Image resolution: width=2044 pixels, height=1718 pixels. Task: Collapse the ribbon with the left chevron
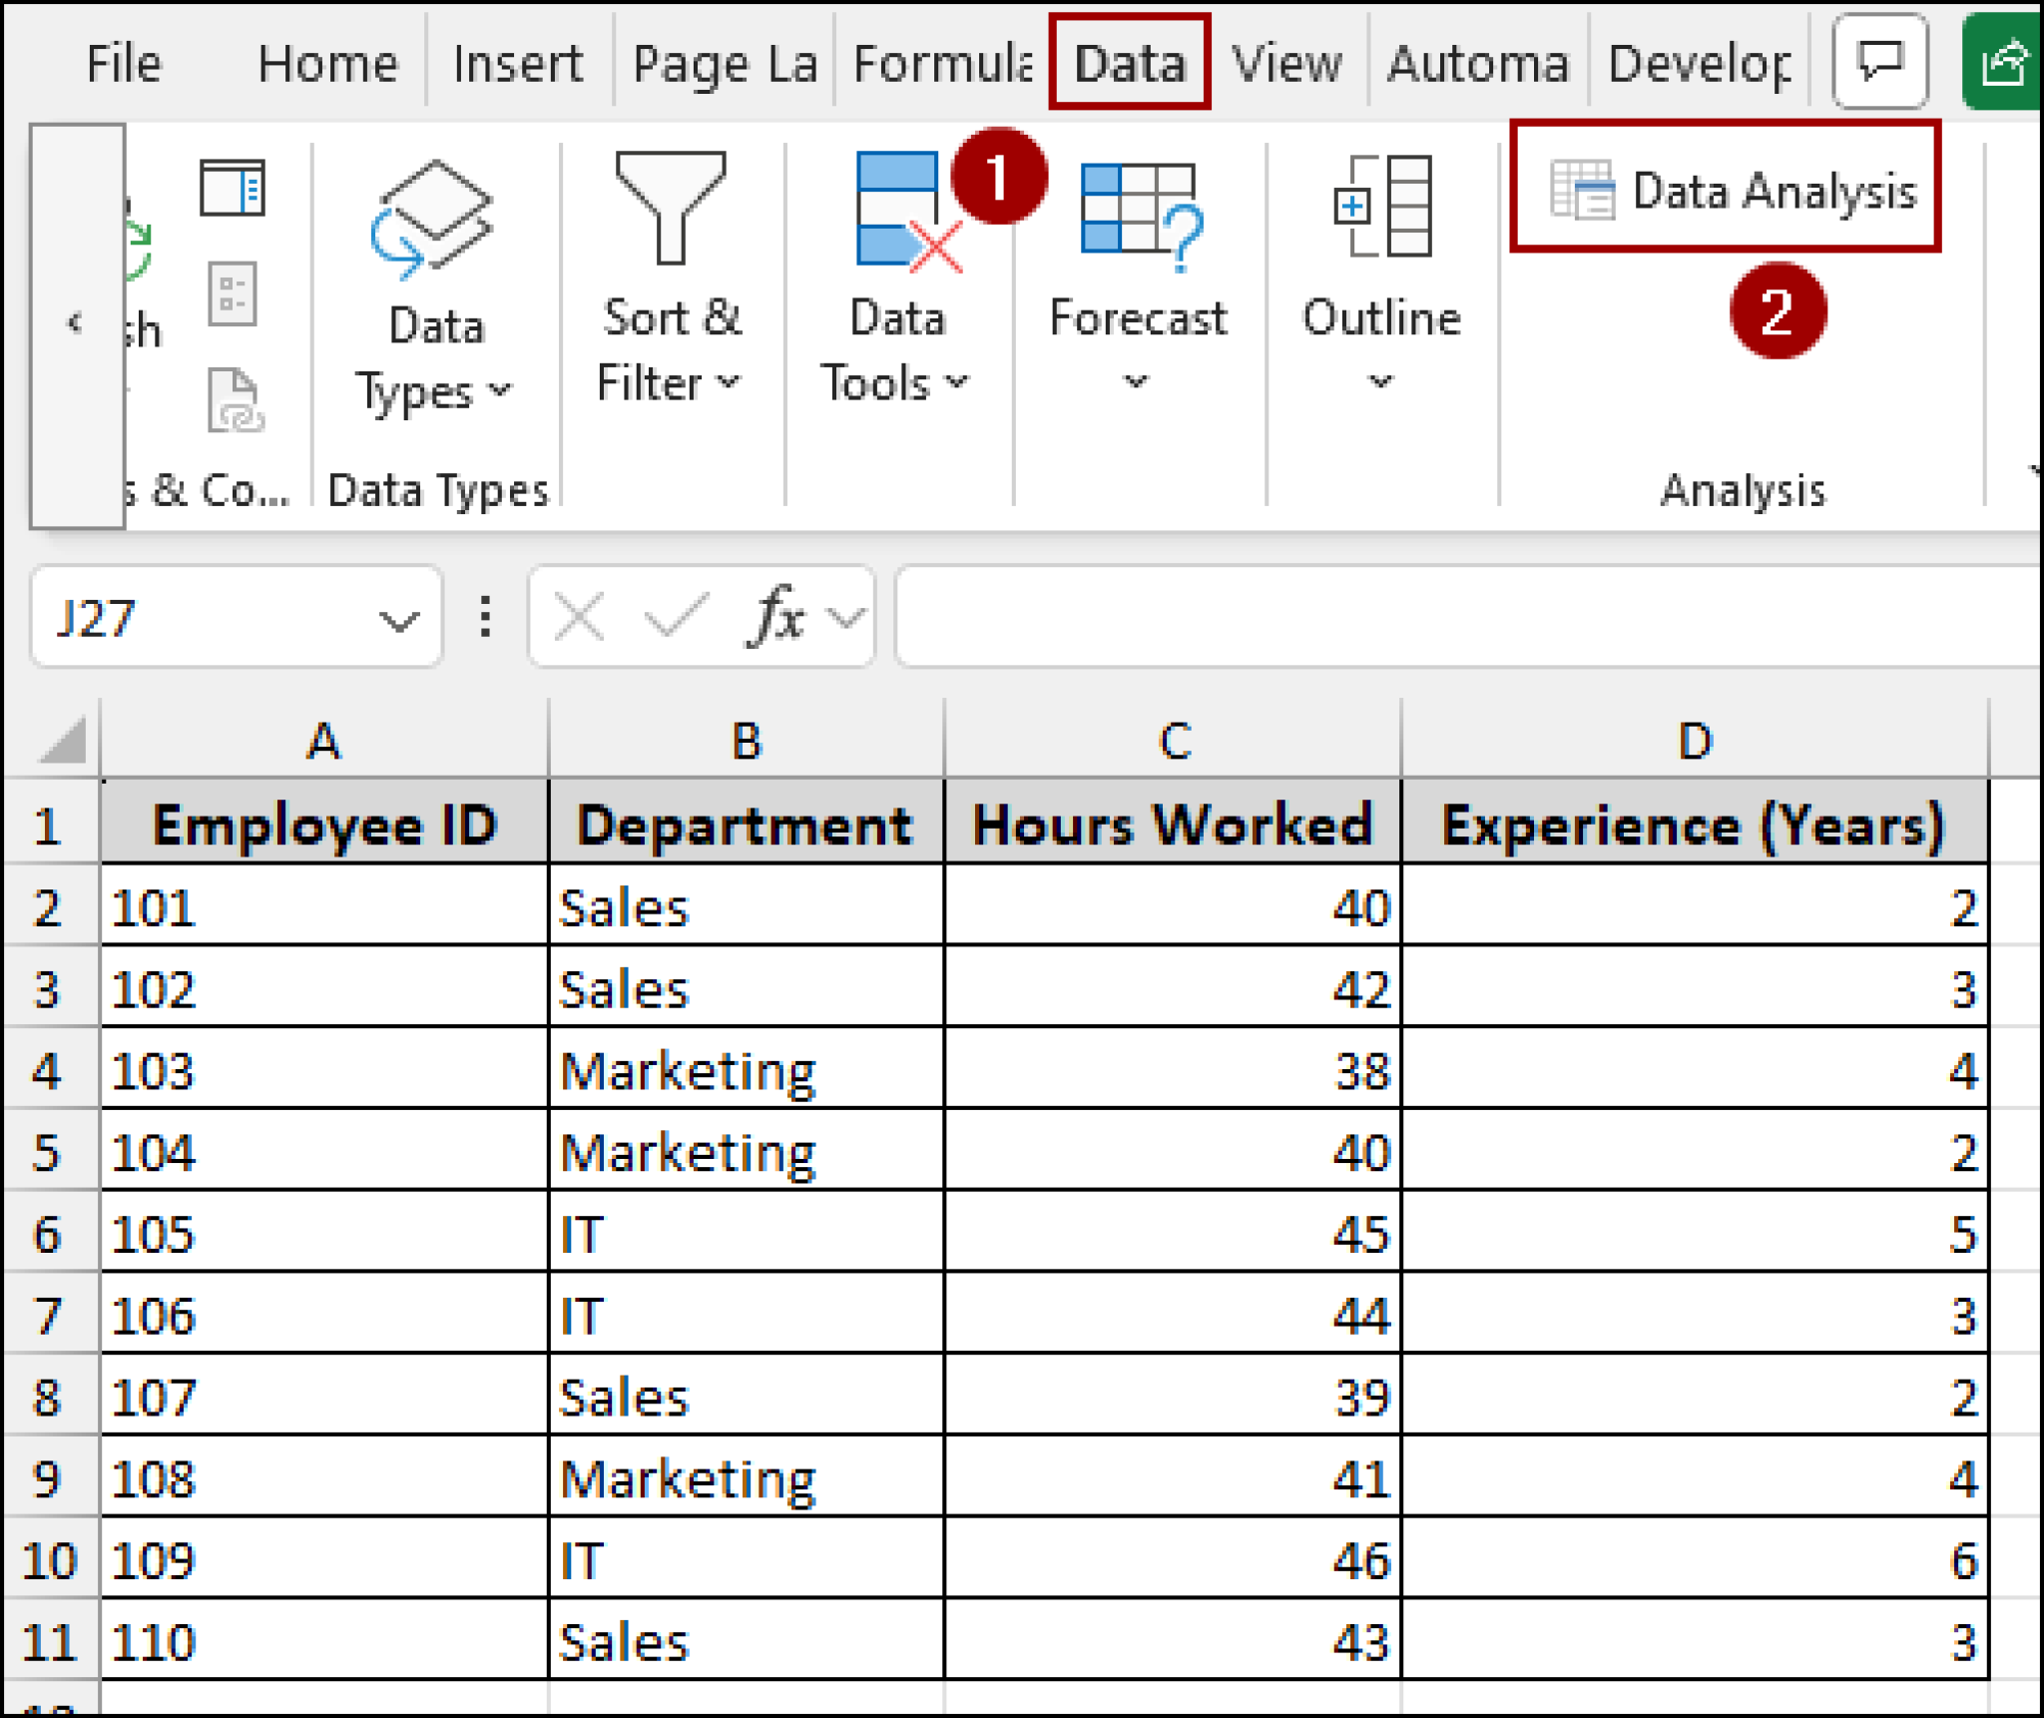(76, 321)
